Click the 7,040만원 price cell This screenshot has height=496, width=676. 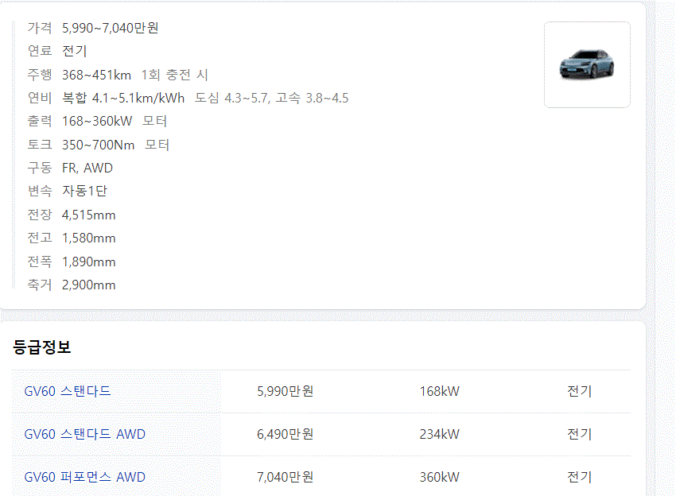[x=286, y=477]
